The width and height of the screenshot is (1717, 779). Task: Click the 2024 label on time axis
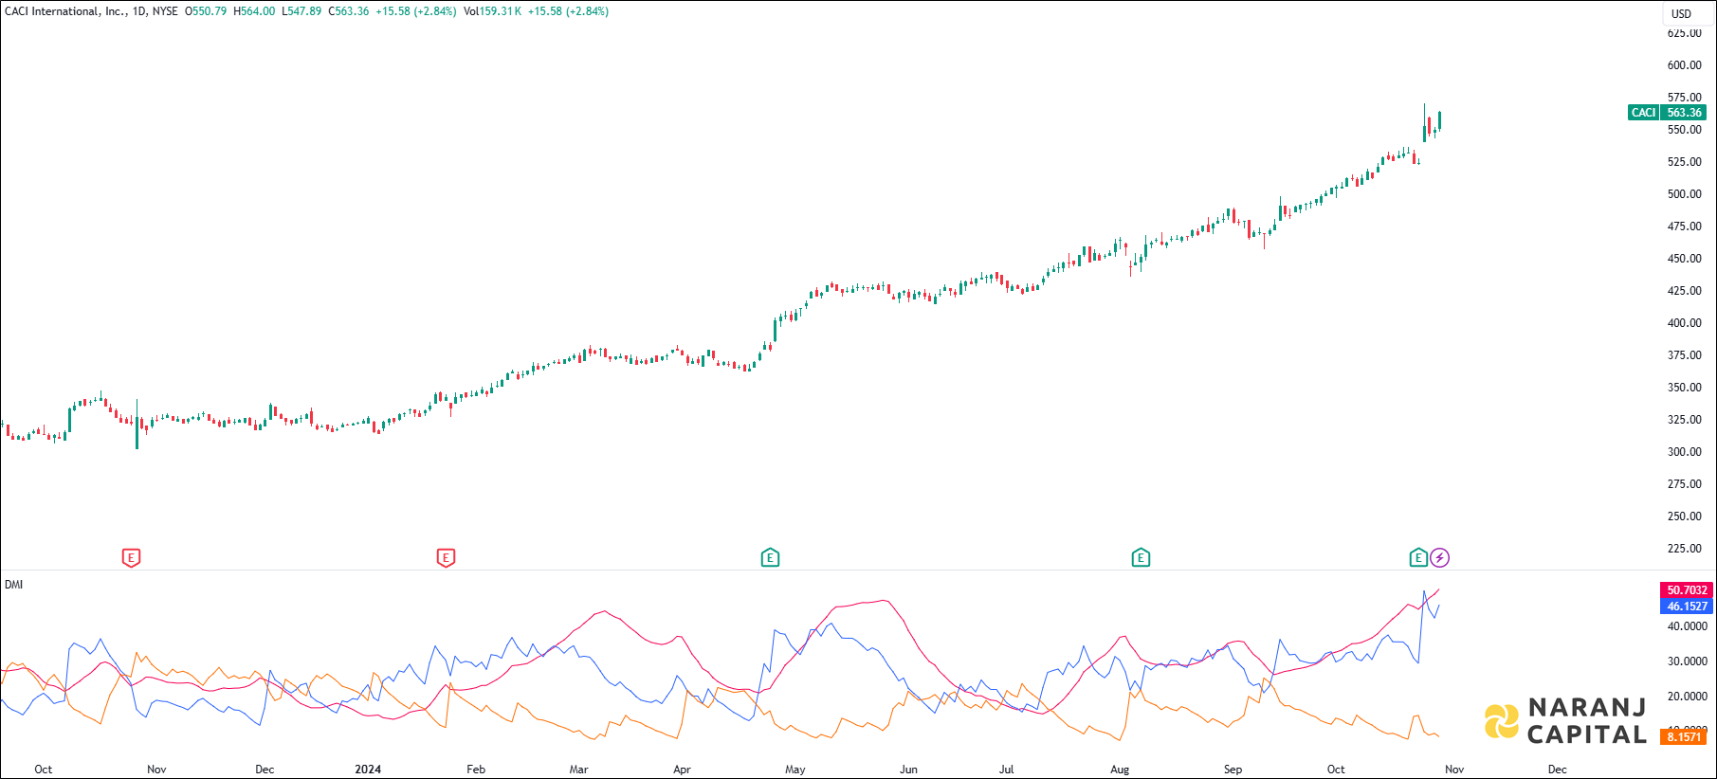368,770
